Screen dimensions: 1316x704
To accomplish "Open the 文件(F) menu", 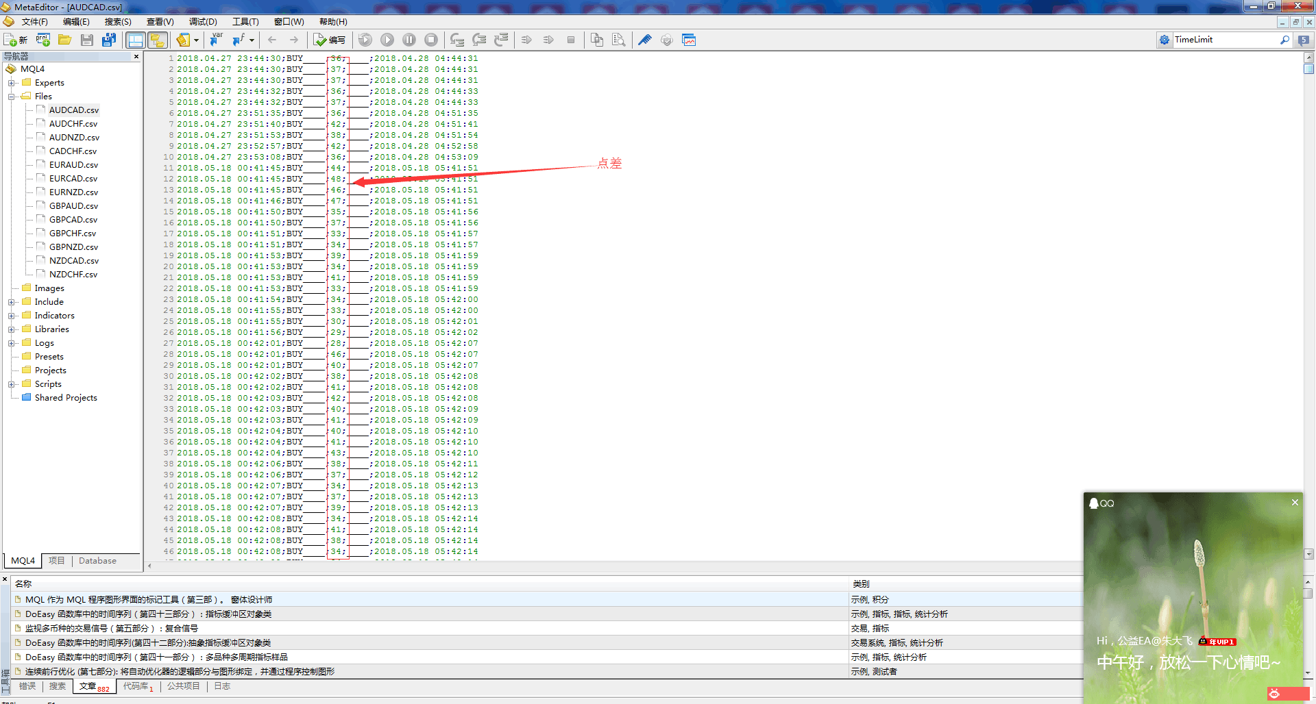I will (x=34, y=22).
